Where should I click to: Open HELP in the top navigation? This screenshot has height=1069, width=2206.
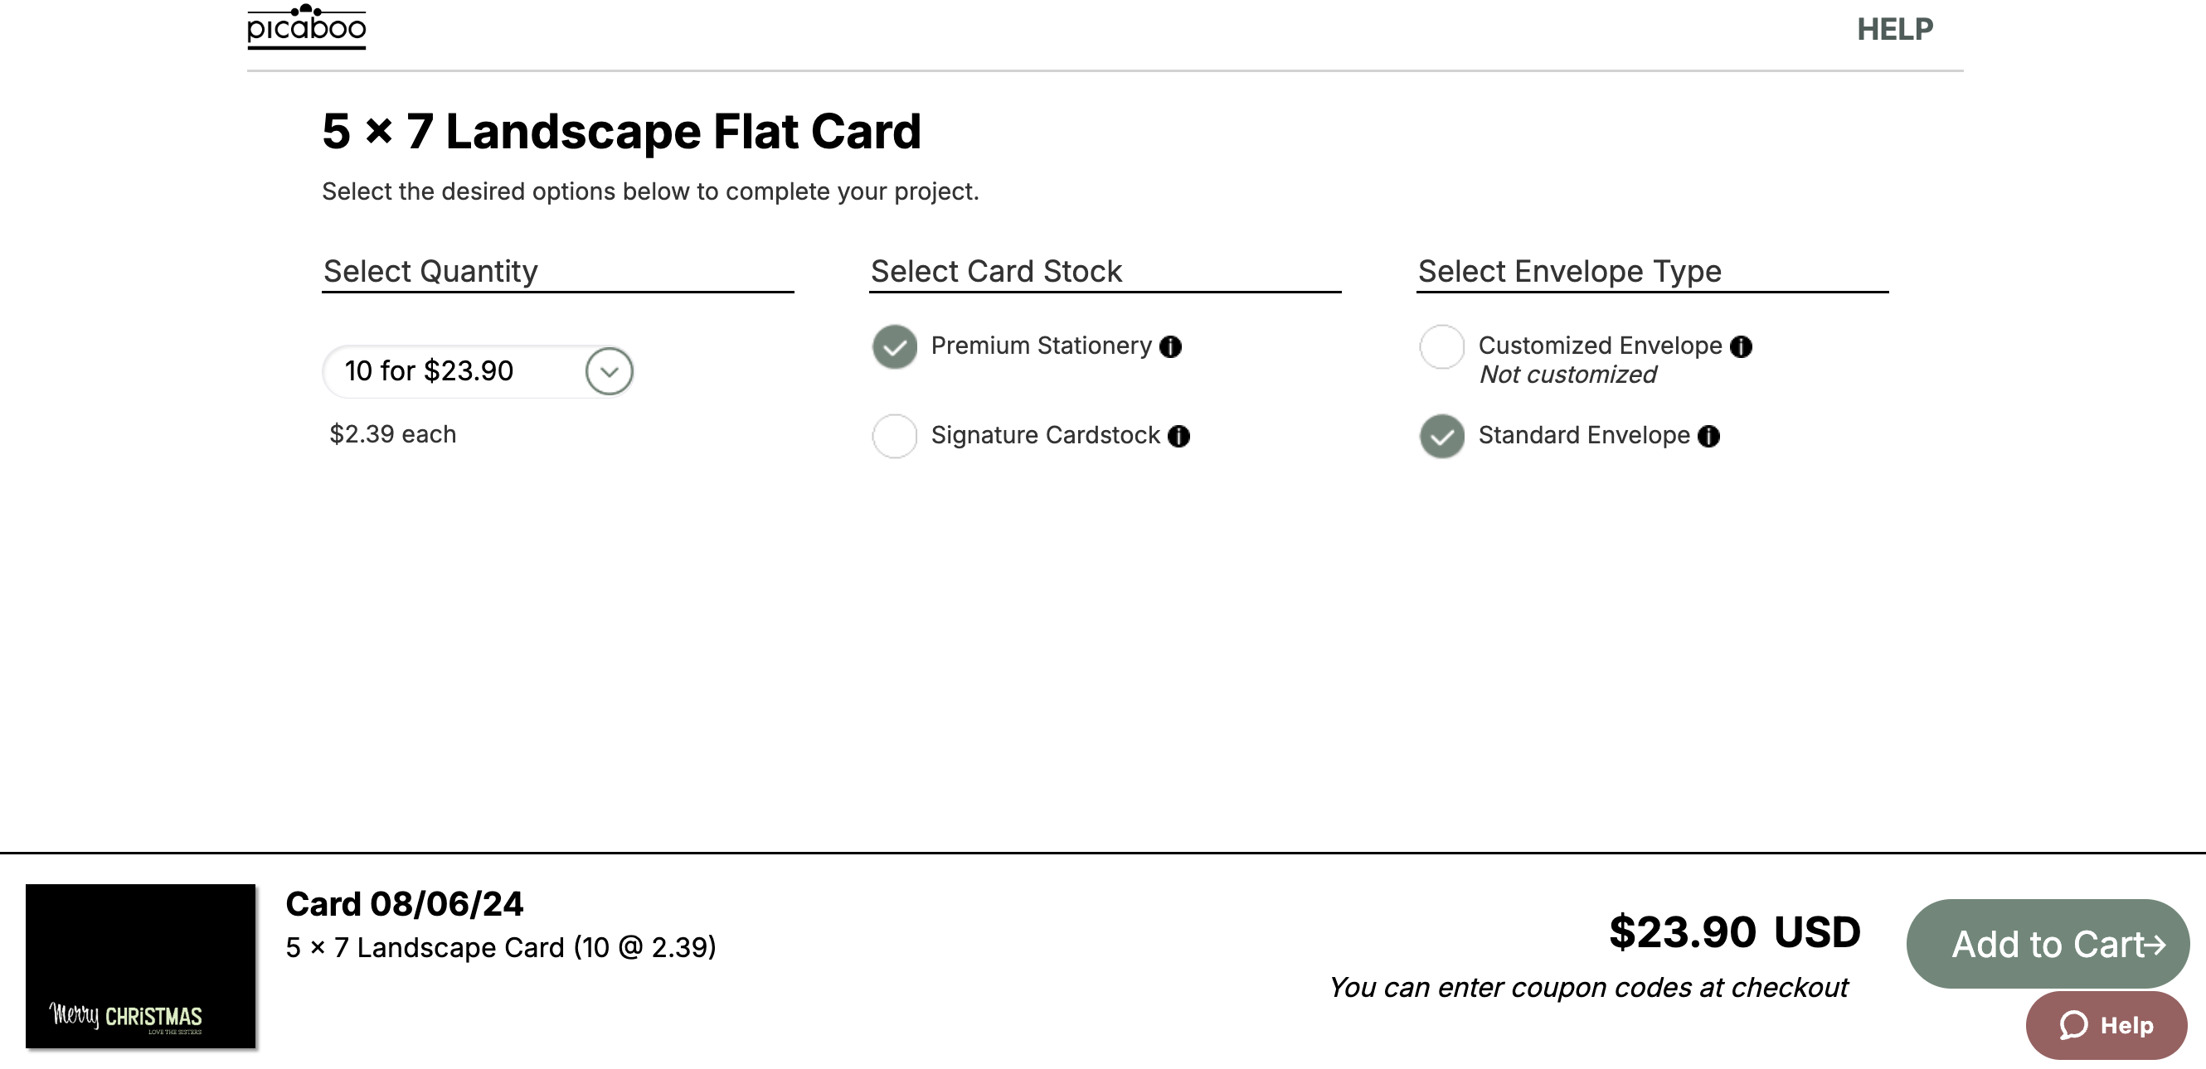point(1894,30)
